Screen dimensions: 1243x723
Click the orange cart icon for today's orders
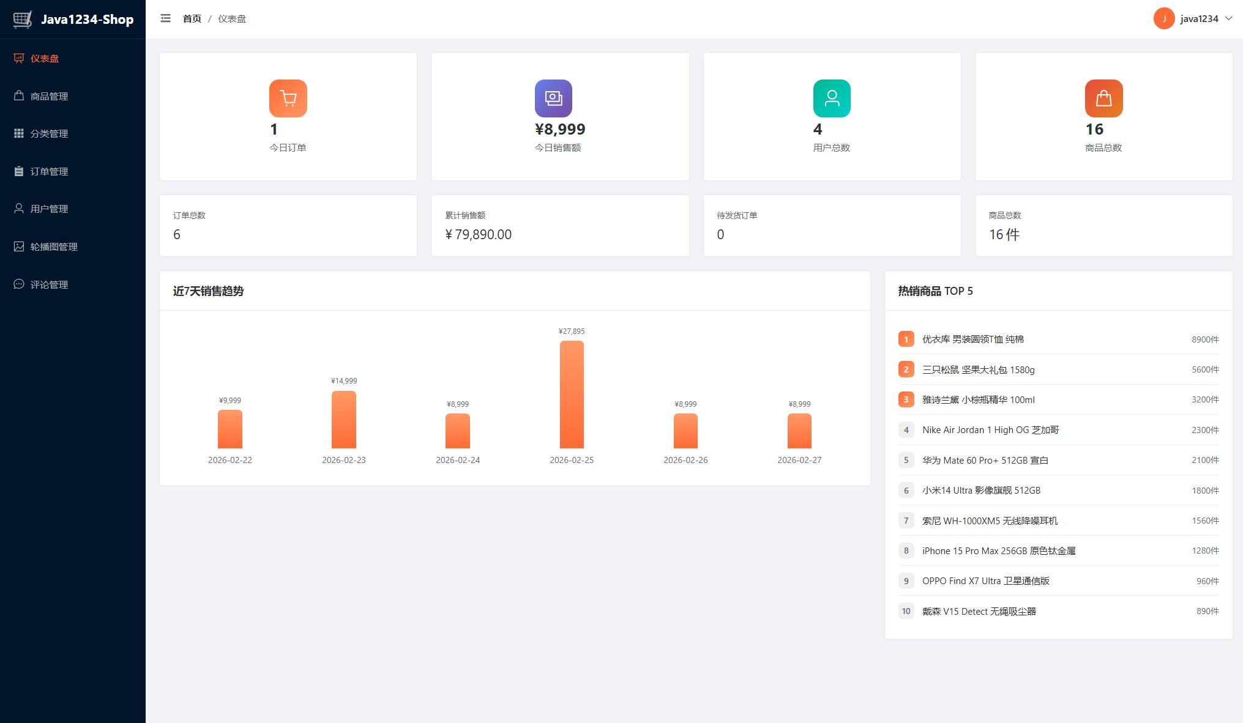288,98
